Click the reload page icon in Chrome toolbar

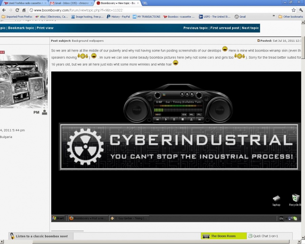pyautogui.click(x=17, y=10)
